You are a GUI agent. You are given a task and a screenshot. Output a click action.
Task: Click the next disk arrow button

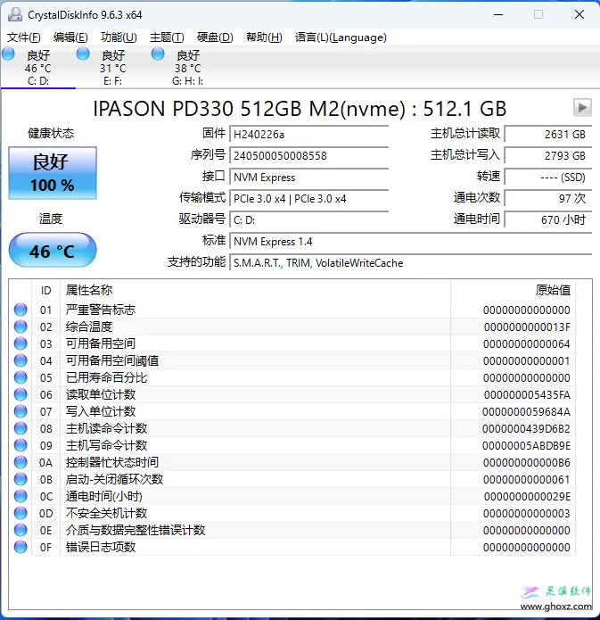[582, 108]
